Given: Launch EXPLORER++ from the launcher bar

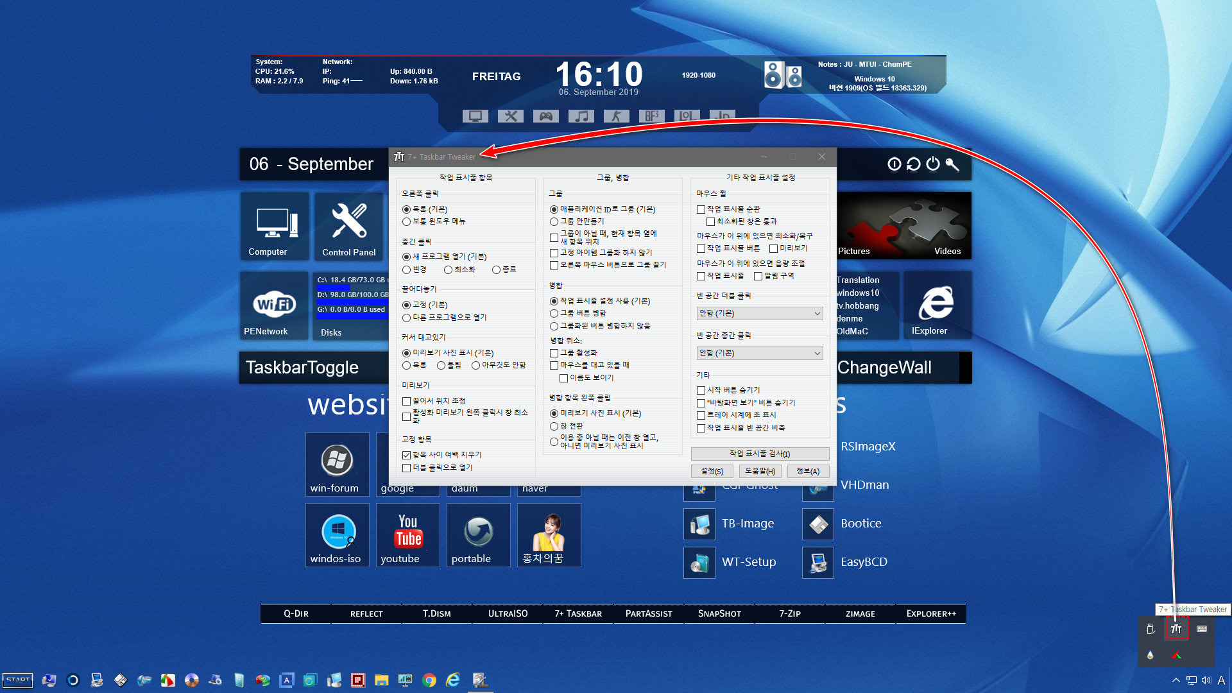Looking at the screenshot, I should click(x=931, y=614).
